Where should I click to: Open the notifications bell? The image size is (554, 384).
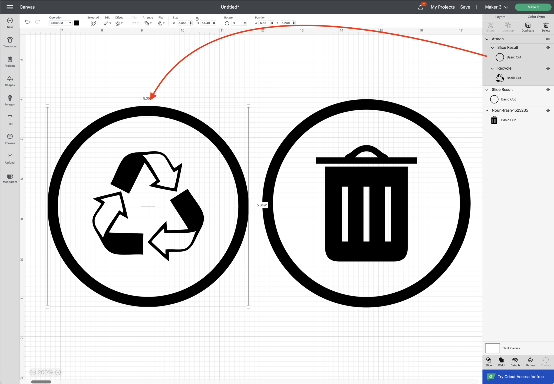[420, 7]
